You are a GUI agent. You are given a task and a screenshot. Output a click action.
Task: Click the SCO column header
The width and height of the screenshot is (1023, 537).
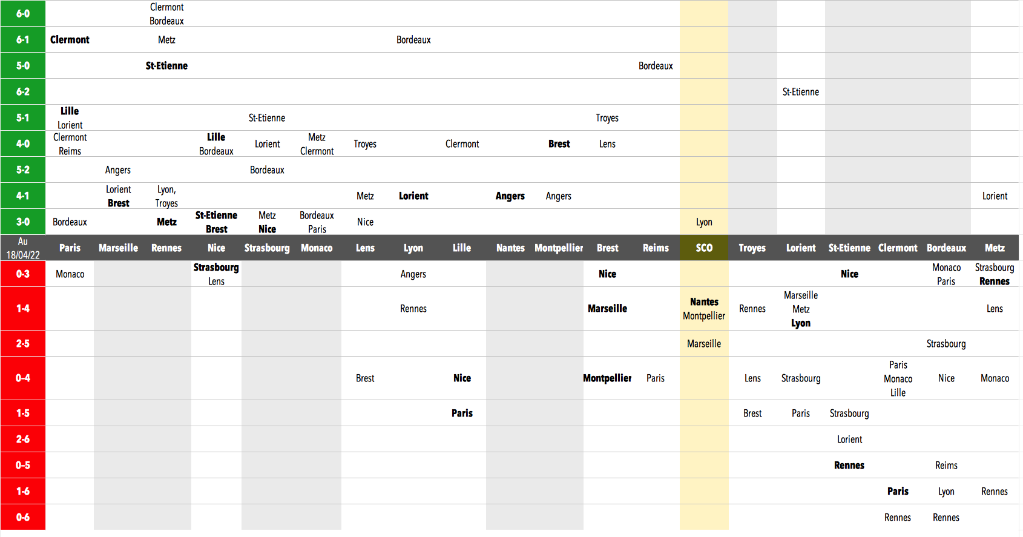coord(704,248)
